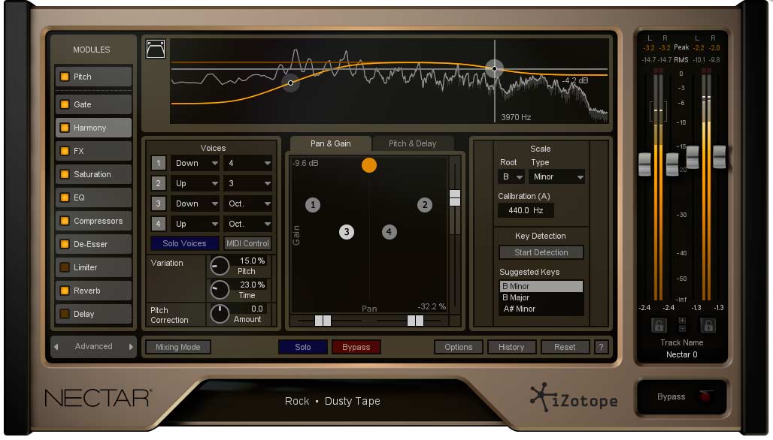The image size is (773, 440).
Task: Toggle the Gate module enable box
Action: coord(65,104)
